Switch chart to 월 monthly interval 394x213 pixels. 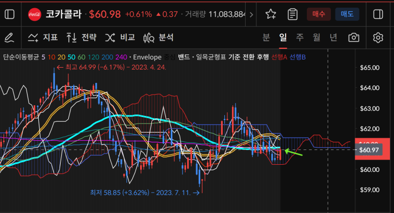(x=317, y=38)
